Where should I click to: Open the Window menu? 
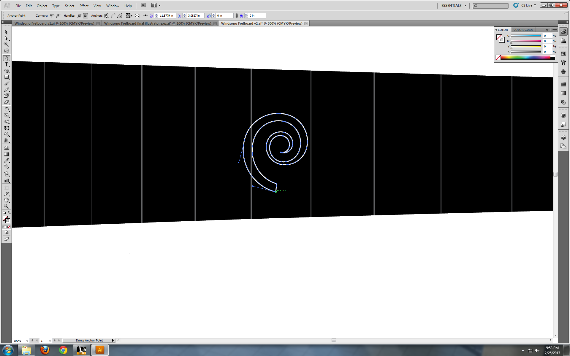pos(113,5)
